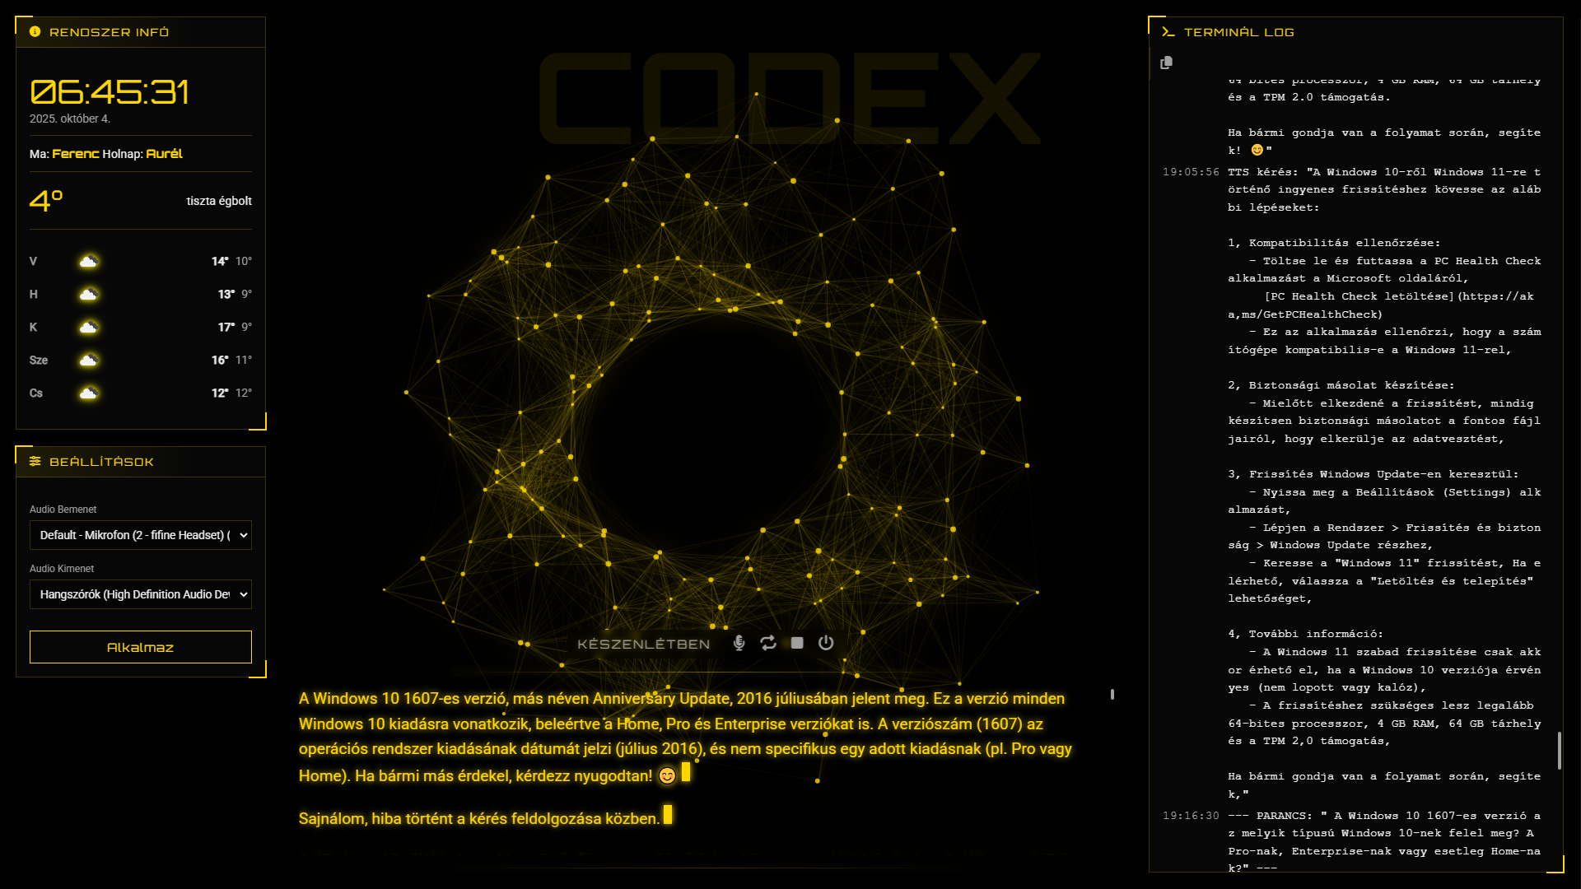Click the weather icon for V row

(88, 261)
